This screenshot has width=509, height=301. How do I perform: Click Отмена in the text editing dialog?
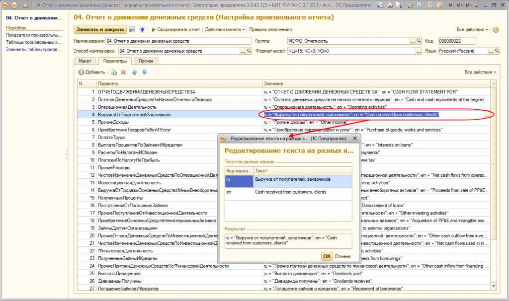click(342, 256)
